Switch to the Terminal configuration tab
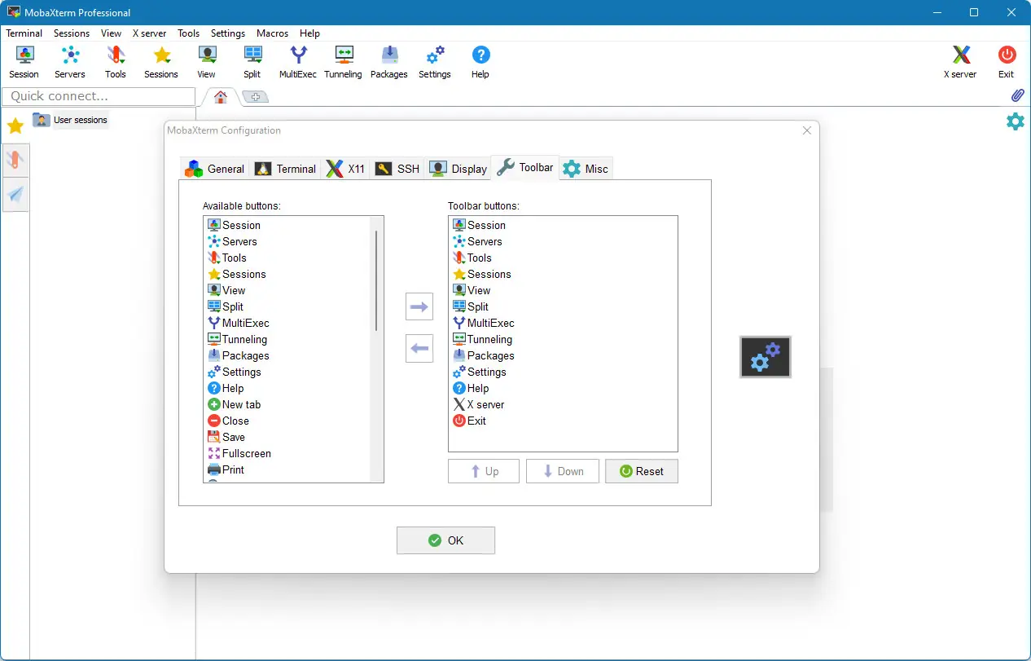This screenshot has height=661, width=1031. (x=285, y=169)
